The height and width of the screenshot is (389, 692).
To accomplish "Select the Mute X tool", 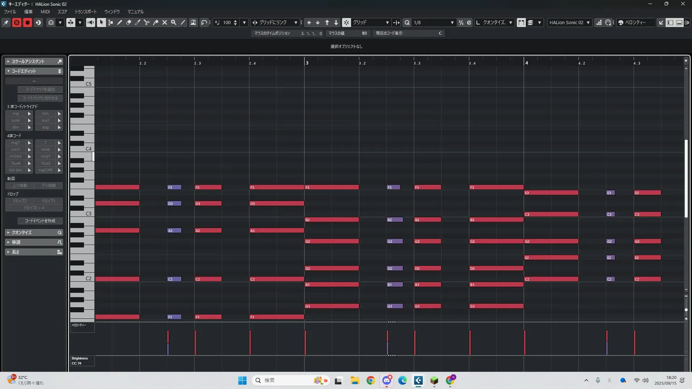I will pyautogui.click(x=165, y=22).
